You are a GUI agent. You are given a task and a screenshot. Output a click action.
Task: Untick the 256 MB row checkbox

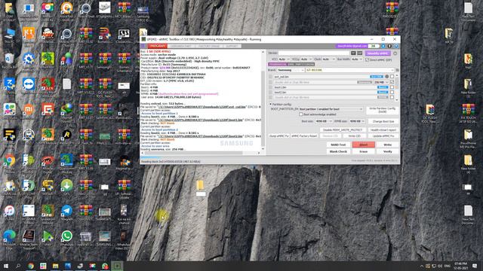[392, 82]
